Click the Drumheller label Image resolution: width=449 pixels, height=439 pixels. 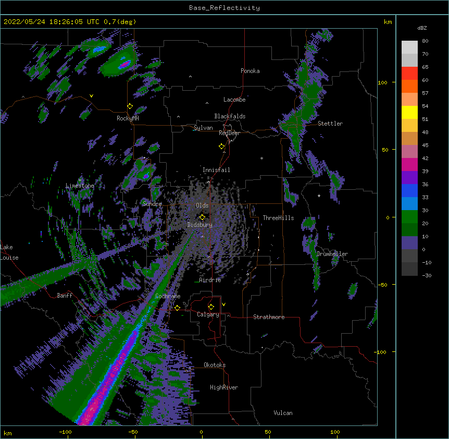[x=332, y=254]
